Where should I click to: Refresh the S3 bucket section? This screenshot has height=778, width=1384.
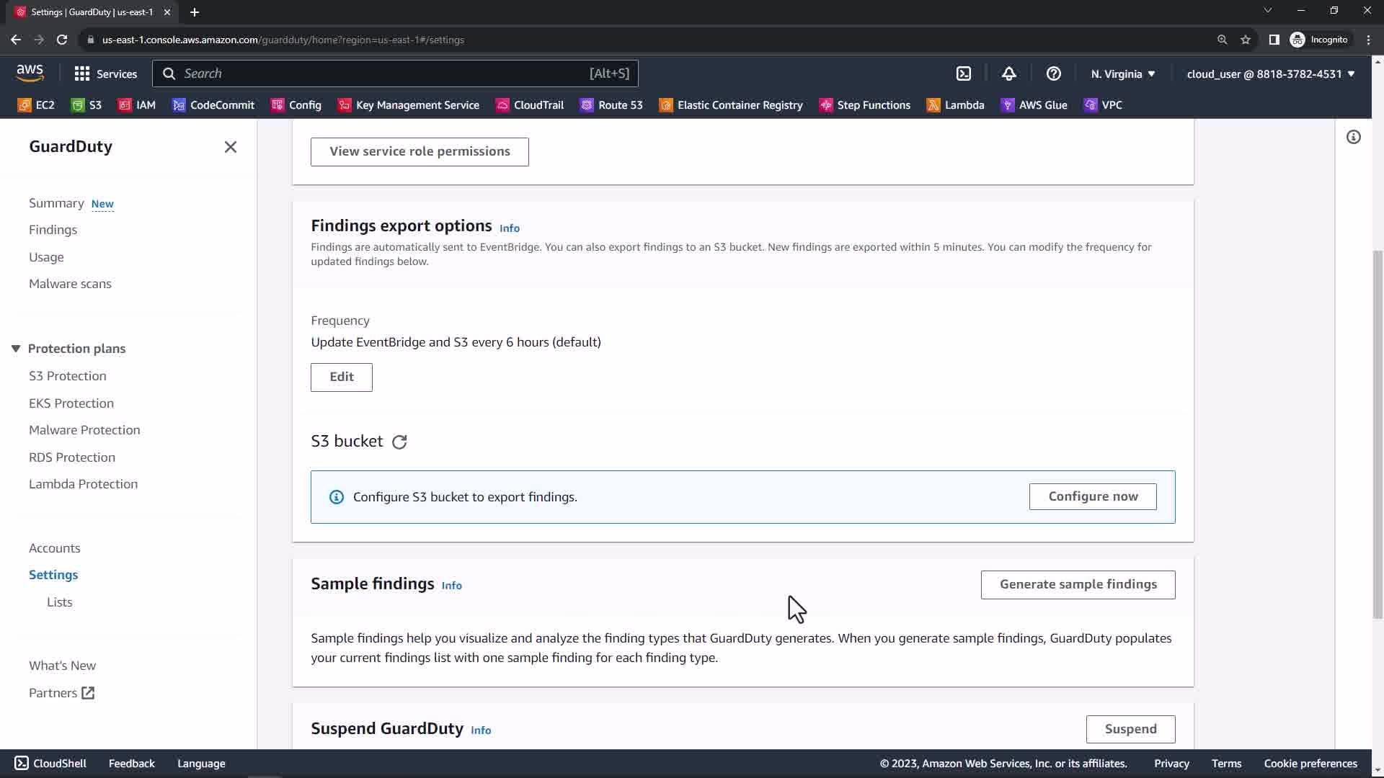coord(399,442)
